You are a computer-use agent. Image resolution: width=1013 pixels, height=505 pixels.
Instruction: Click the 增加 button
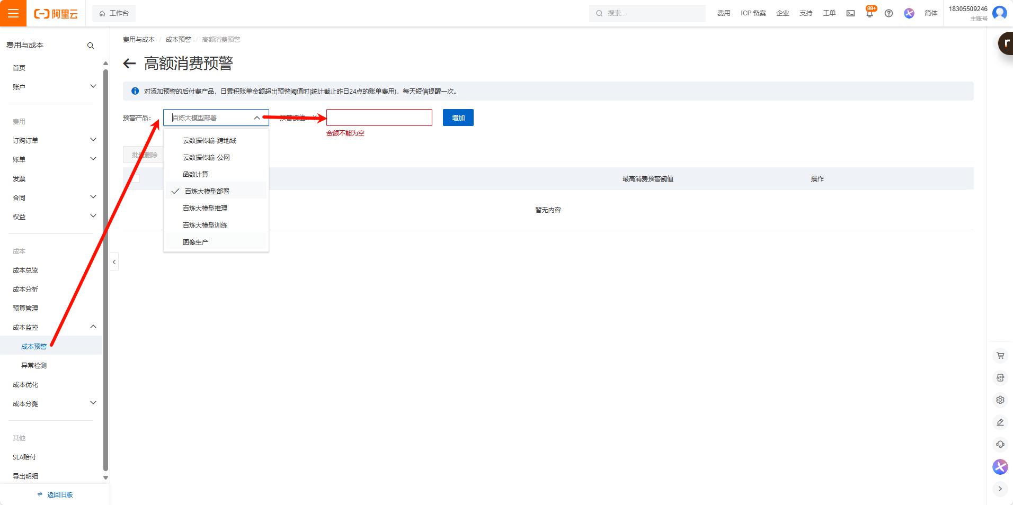(458, 118)
